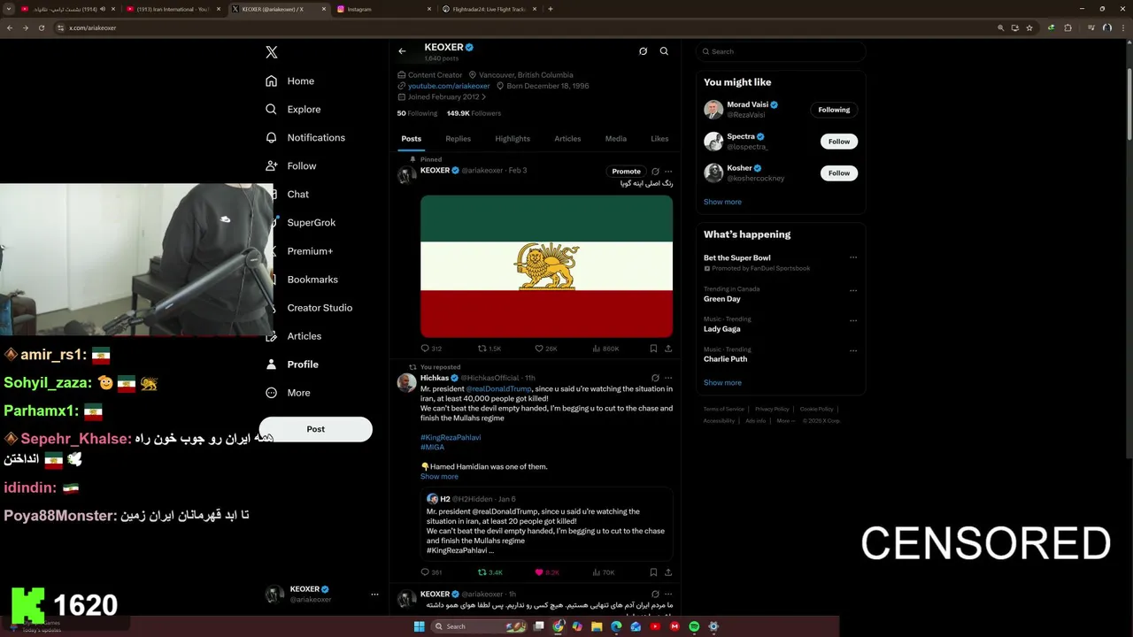Bookmark the pinned post
The width and height of the screenshot is (1133, 637).
(653, 349)
